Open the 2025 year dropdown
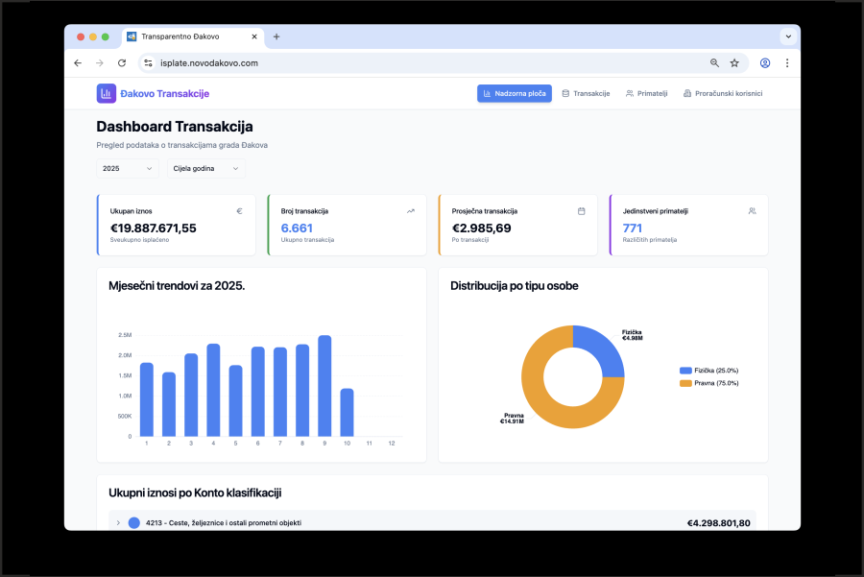This screenshot has width=864, height=577. (128, 169)
